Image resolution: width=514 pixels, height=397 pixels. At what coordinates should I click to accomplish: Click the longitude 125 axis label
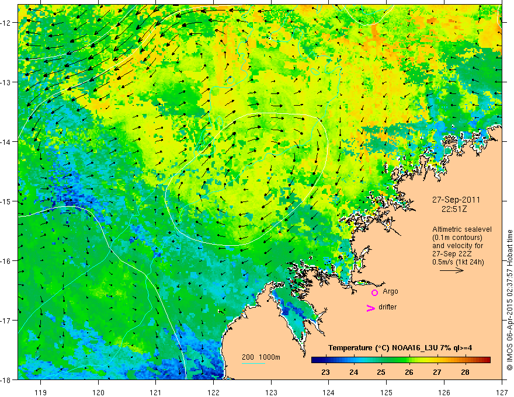[x=387, y=392]
